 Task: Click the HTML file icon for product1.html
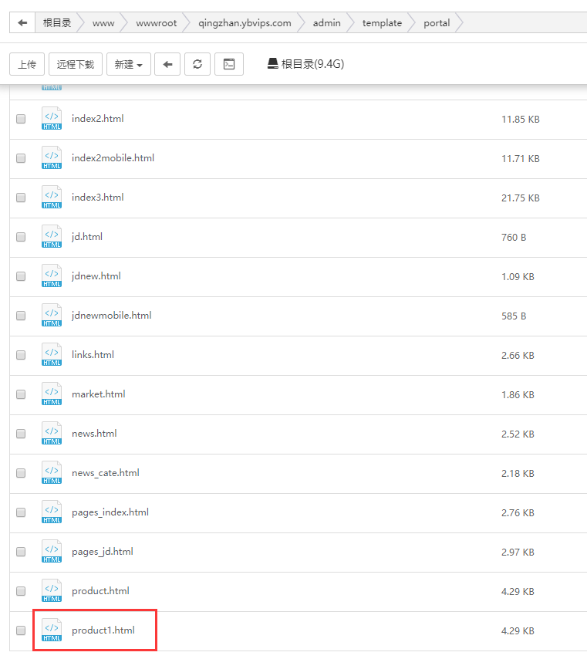tap(52, 630)
